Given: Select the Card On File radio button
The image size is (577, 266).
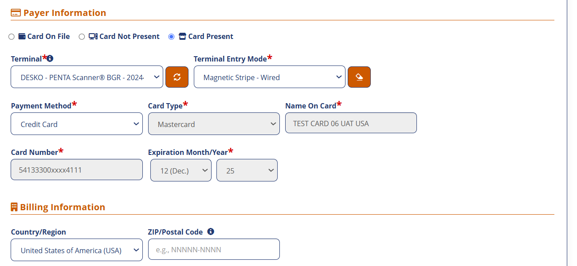Looking at the screenshot, I should tap(12, 37).
